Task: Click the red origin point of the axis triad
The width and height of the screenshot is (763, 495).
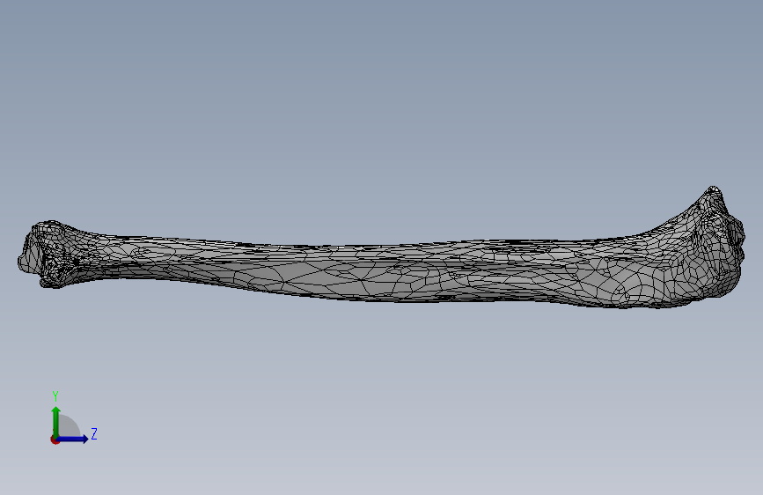Action: 55,440
